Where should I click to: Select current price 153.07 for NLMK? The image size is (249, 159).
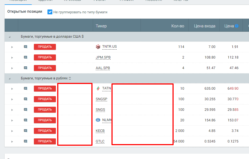(233, 120)
